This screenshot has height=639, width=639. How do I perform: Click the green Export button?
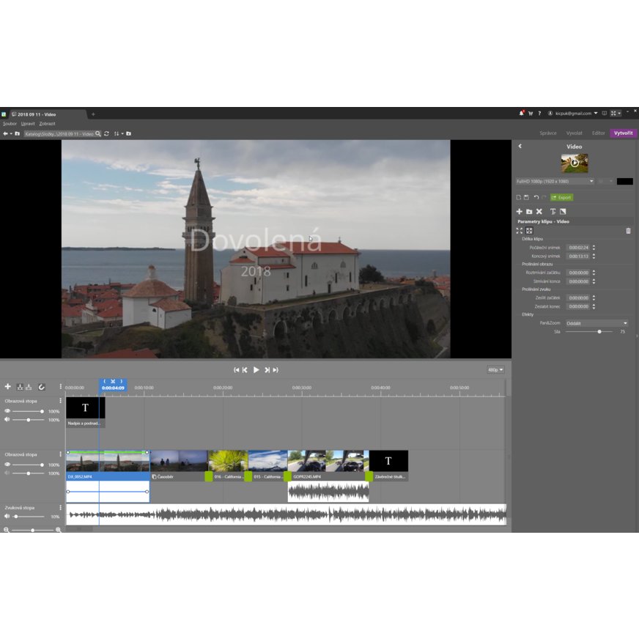(562, 197)
